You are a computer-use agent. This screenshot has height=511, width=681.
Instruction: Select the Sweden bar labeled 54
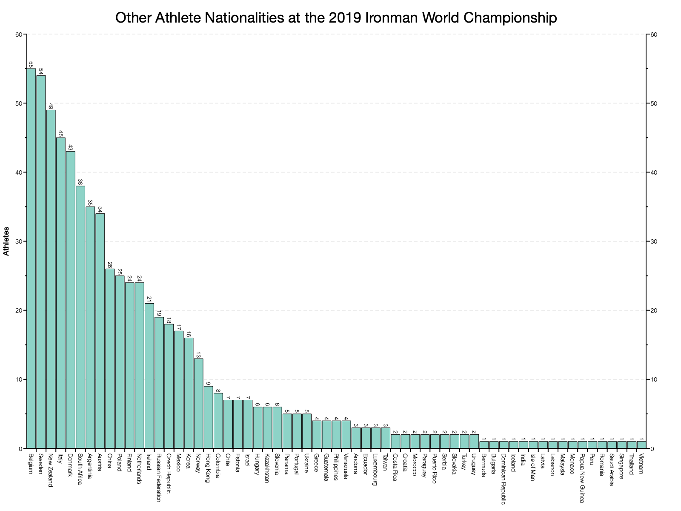[41, 261]
